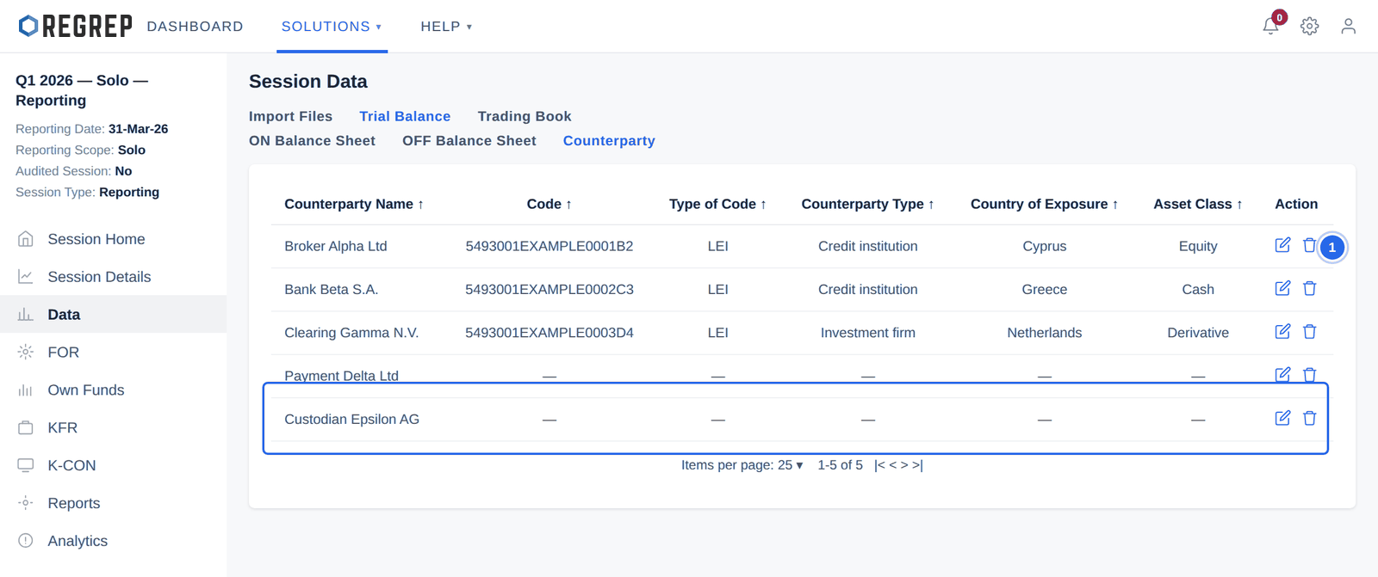Delete Custodian Epsilon AG row
The width and height of the screenshot is (1378, 577).
[x=1309, y=418]
